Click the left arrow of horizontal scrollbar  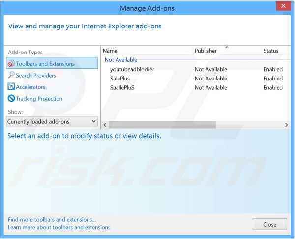pos(105,125)
